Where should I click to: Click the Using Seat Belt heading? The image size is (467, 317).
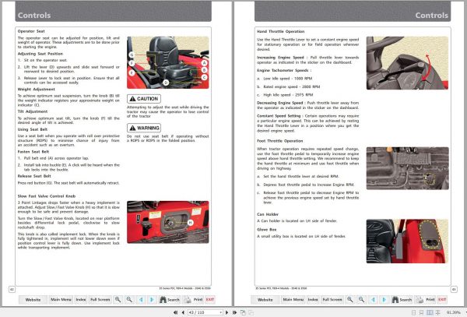tap(33, 129)
